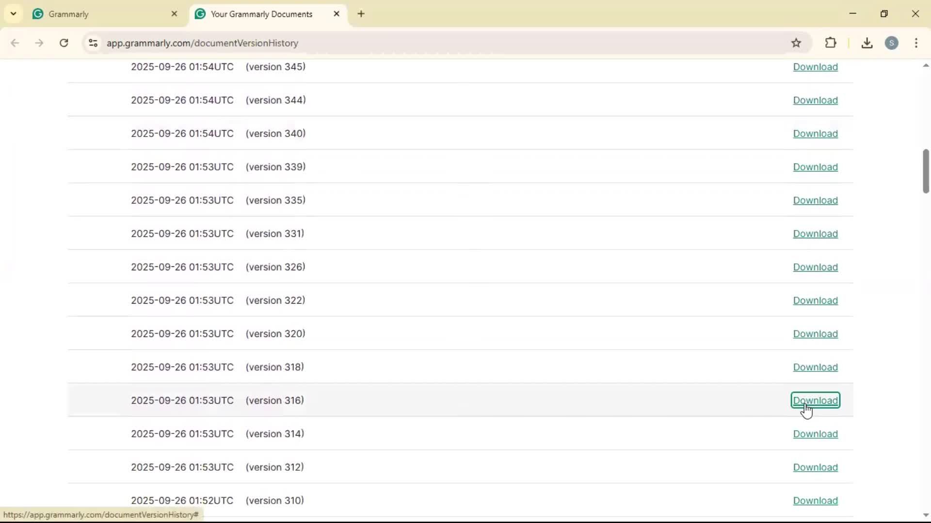Download version 310

815,501
